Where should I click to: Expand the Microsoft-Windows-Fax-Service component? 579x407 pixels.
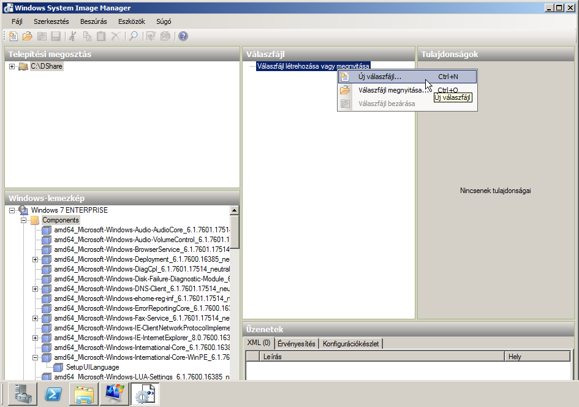pos(35,318)
